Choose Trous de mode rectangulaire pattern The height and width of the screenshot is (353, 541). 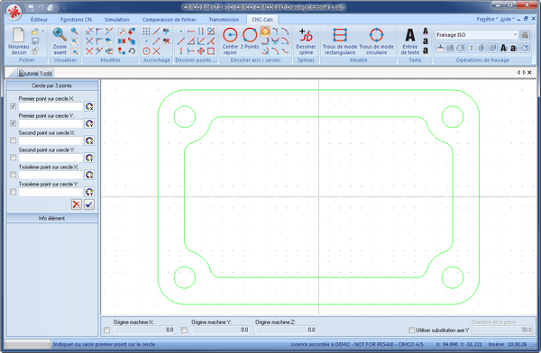tap(340, 41)
